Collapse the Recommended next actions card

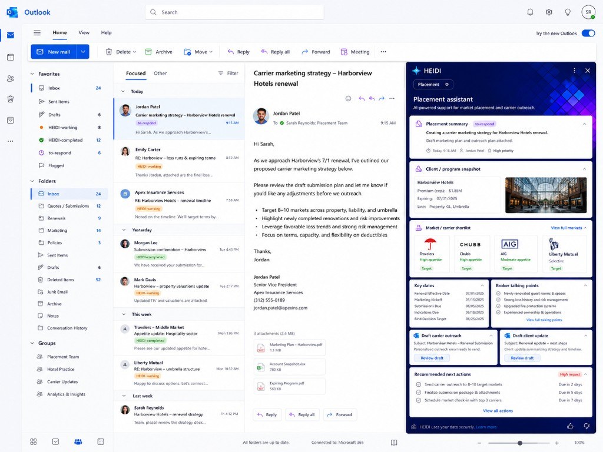(586, 374)
